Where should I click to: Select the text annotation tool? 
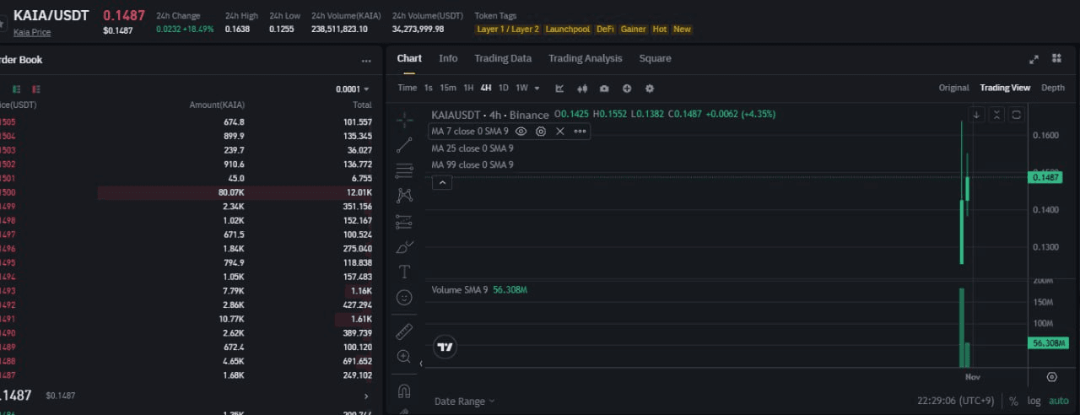coord(404,272)
